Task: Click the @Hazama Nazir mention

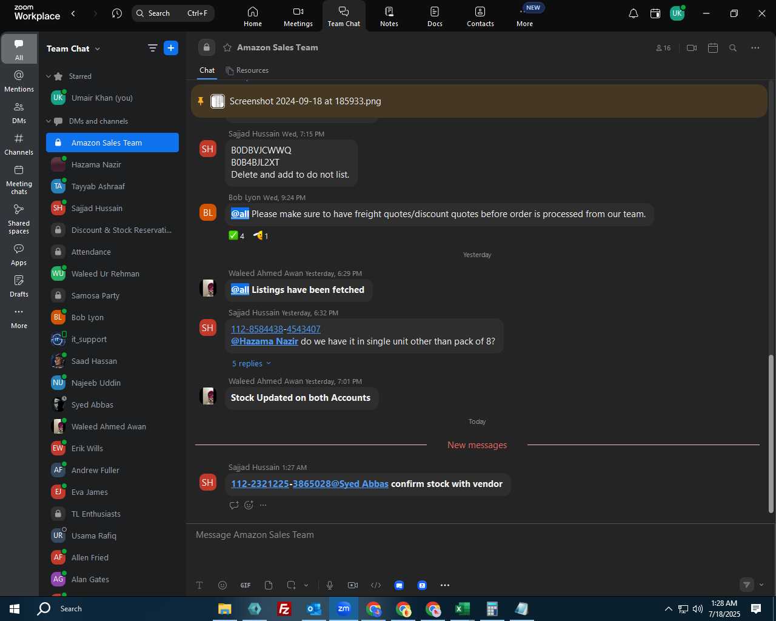Action: [x=264, y=341]
